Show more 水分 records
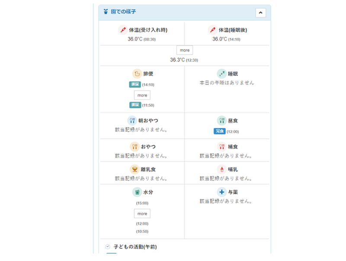The height and width of the screenshot is (261, 346). pos(142,214)
